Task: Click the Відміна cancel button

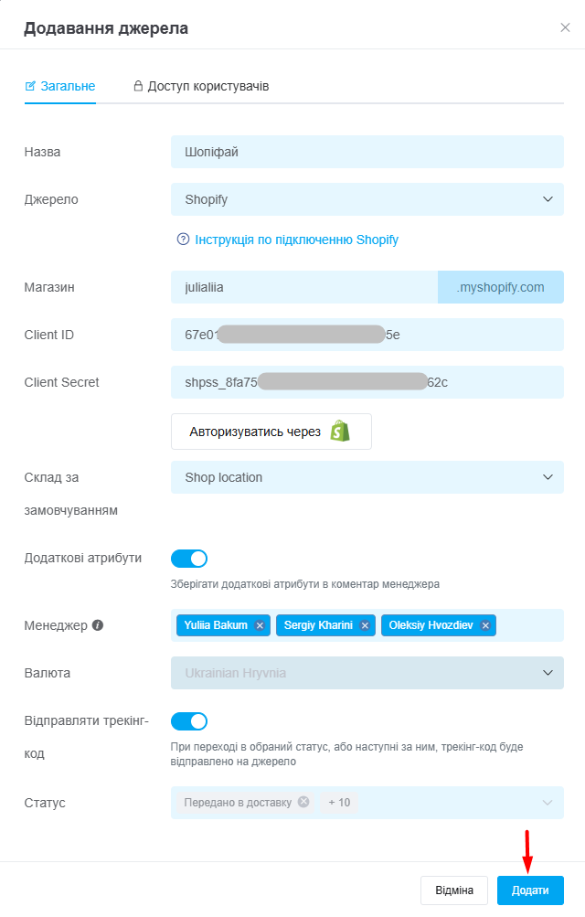Action: [454, 890]
